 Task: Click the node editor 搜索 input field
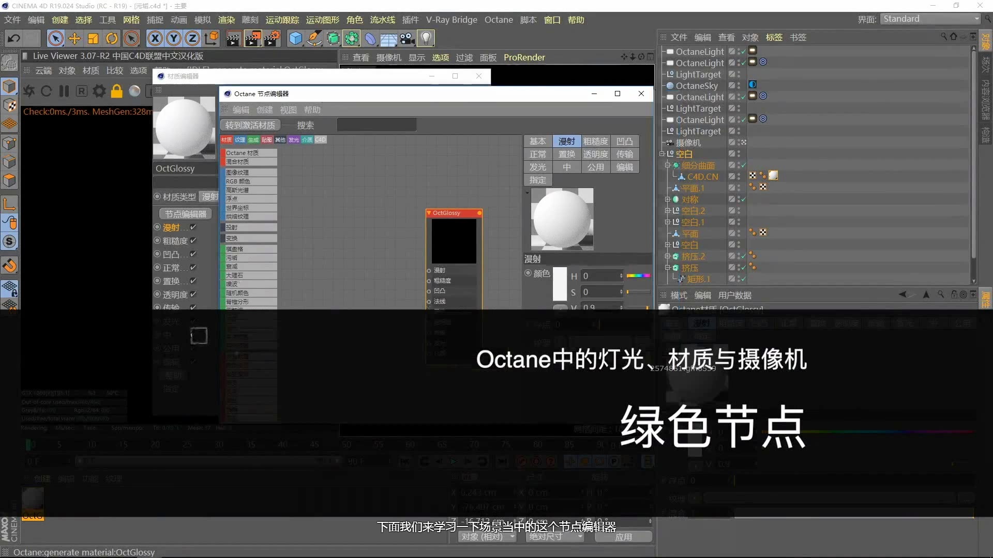[377, 125]
